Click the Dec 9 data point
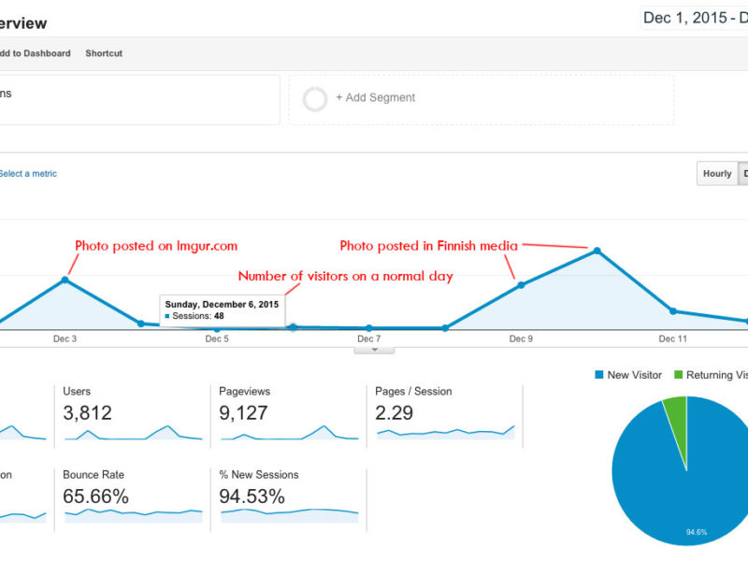The height and width of the screenshot is (561, 748). (x=521, y=285)
